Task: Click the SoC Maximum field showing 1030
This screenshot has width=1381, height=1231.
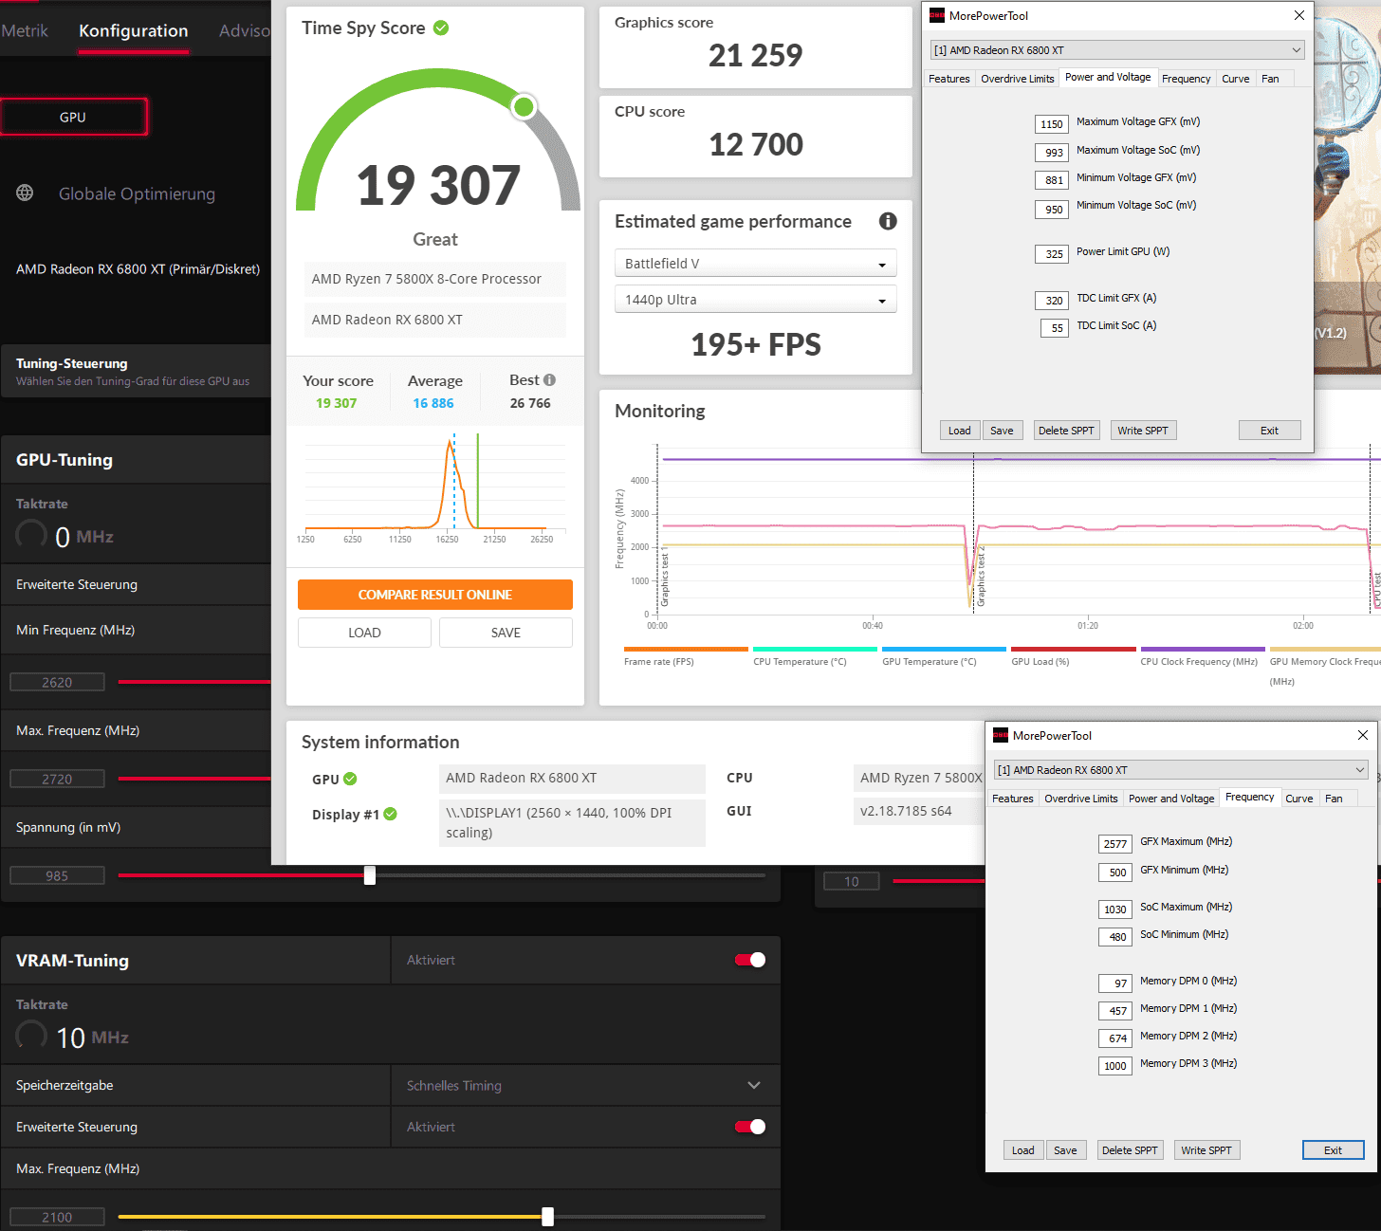Action: pyautogui.click(x=1115, y=909)
